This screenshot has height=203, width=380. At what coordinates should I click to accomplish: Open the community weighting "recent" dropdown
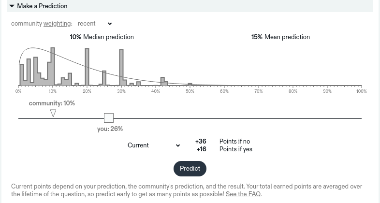pos(95,24)
